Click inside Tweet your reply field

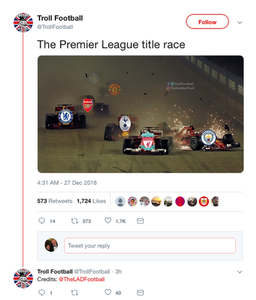point(150,246)
